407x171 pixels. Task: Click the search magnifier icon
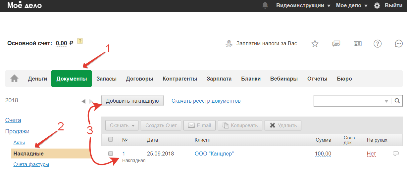click(x=397, y=101)
